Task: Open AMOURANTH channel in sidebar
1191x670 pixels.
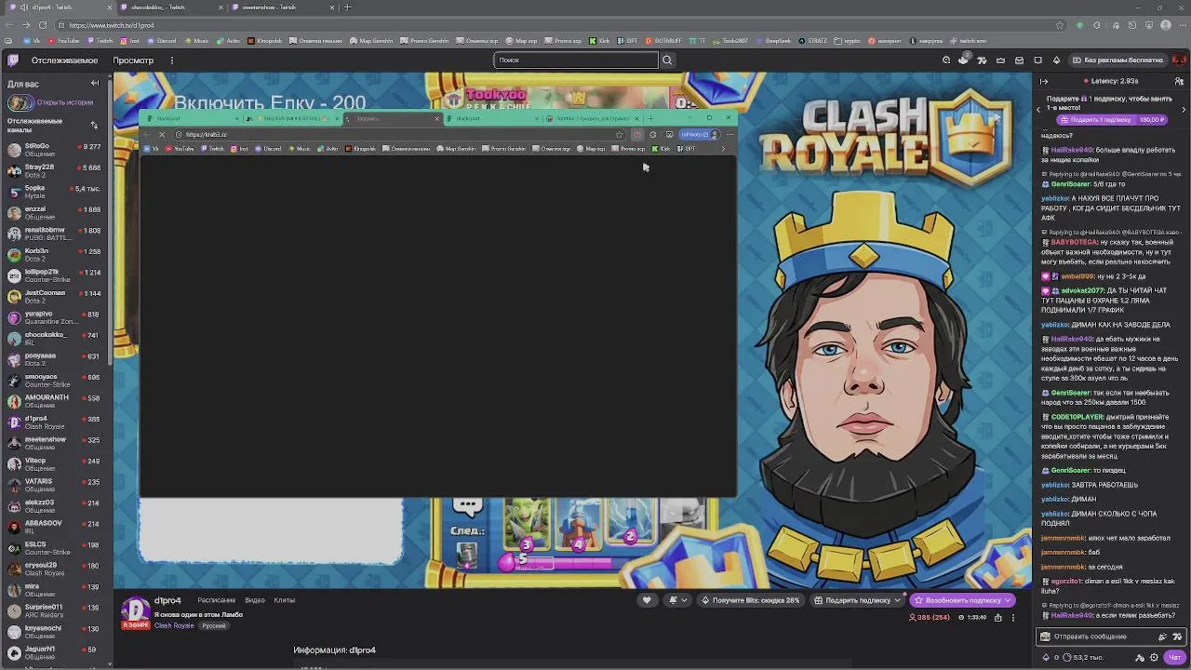Action: tap(54, 401)
